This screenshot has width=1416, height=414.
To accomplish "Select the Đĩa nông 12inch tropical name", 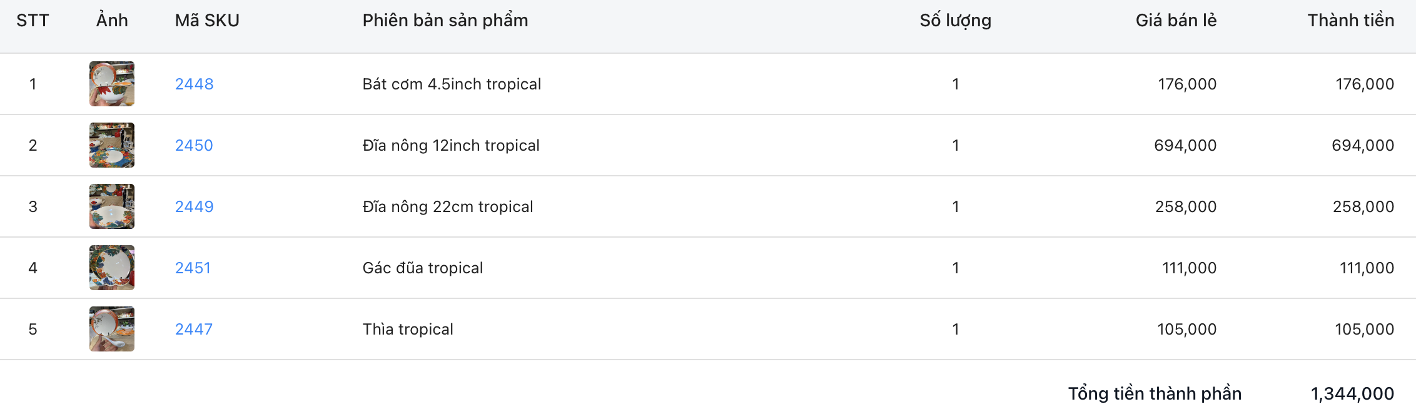I will pyautogui.click(x=450, y=145).
